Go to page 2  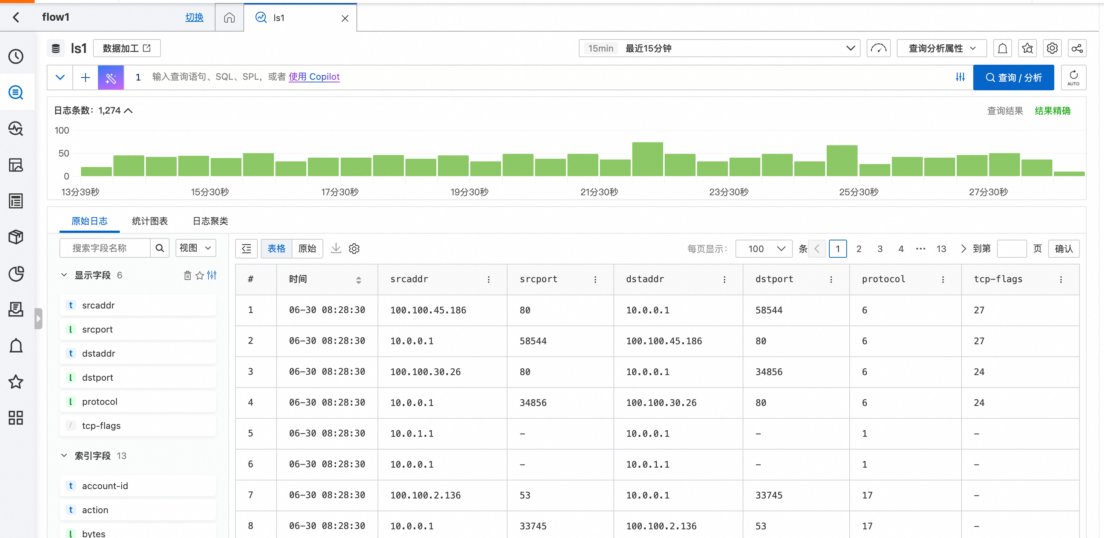click(x=859, y=249)
